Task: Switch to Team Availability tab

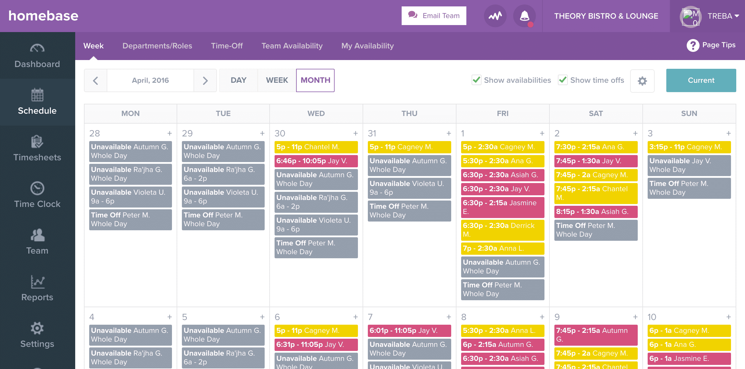Action: [292, 45]
